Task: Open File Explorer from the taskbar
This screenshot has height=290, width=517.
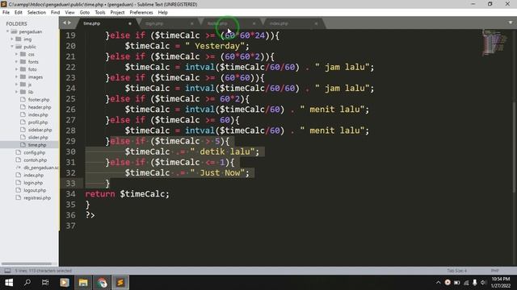Action: click(x=83, y=283)
